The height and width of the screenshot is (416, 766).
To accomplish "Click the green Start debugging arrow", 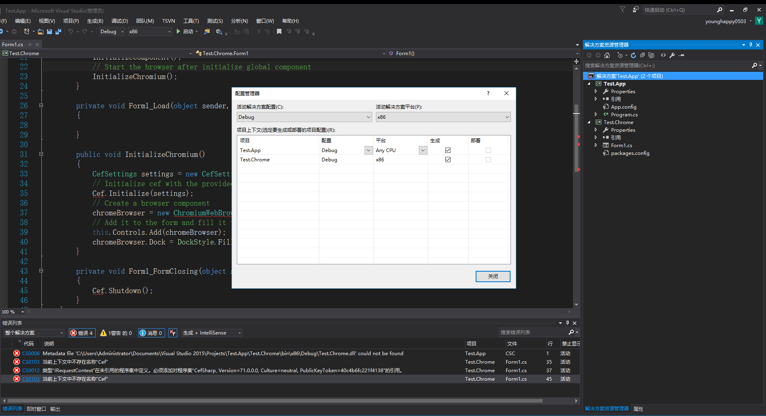I will click(x=178, y=31).
